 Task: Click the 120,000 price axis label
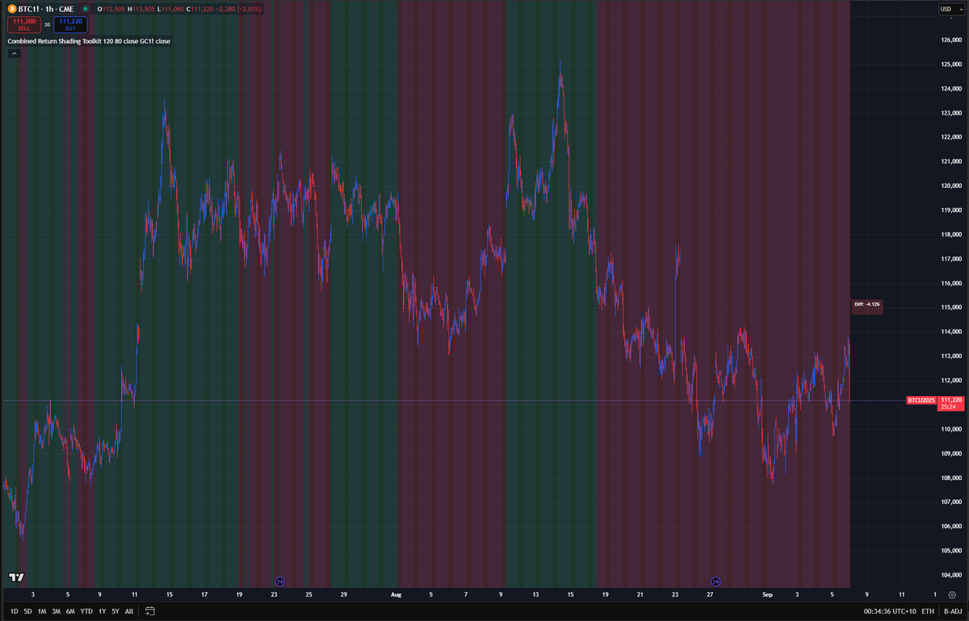pyautogui.click(x=951, y=185)
